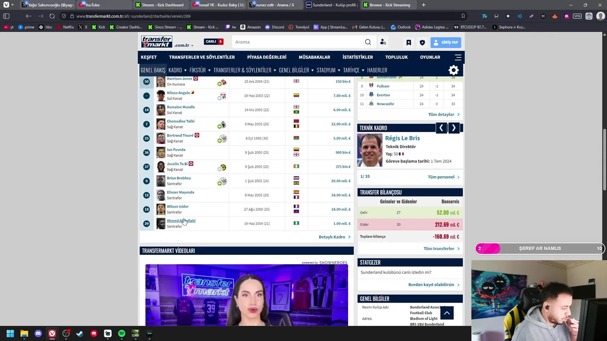607x341 pixels.
Task: Open Régis Le Bris profile link
Action: [x=402, y=138]
